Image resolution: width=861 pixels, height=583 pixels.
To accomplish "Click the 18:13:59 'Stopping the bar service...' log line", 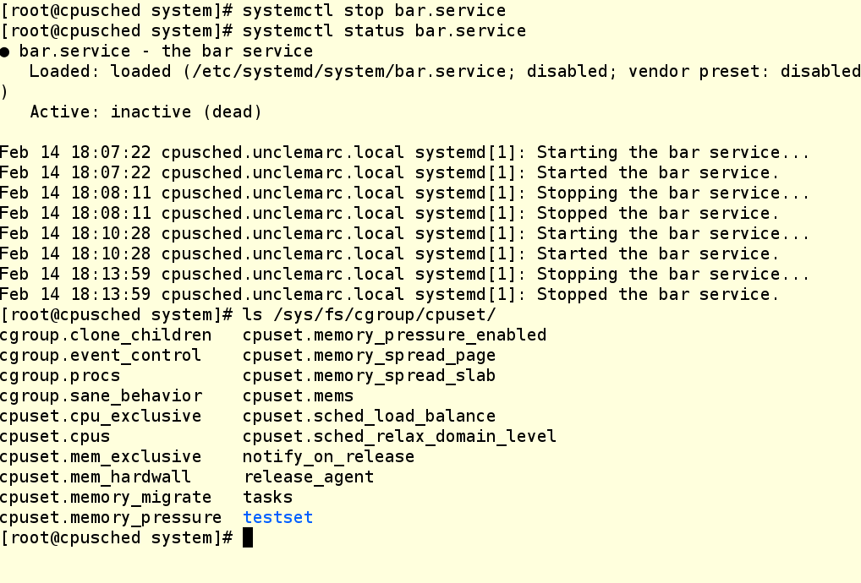I will (404, 275).
